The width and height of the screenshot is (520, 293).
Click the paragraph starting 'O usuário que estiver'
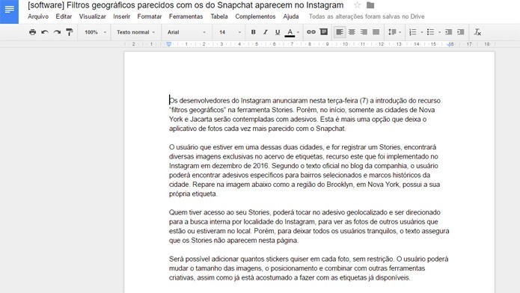(x=305, y=170)
